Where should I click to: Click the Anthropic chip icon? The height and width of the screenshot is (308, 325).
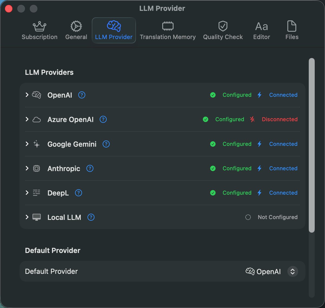click(37, 168)
